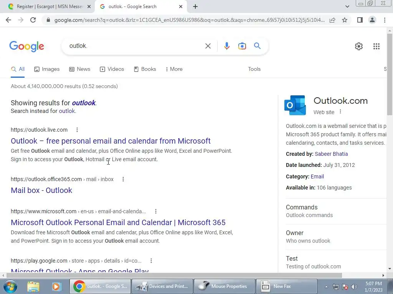
Task: Start a voice search with microphone
Action: (226, 46)
